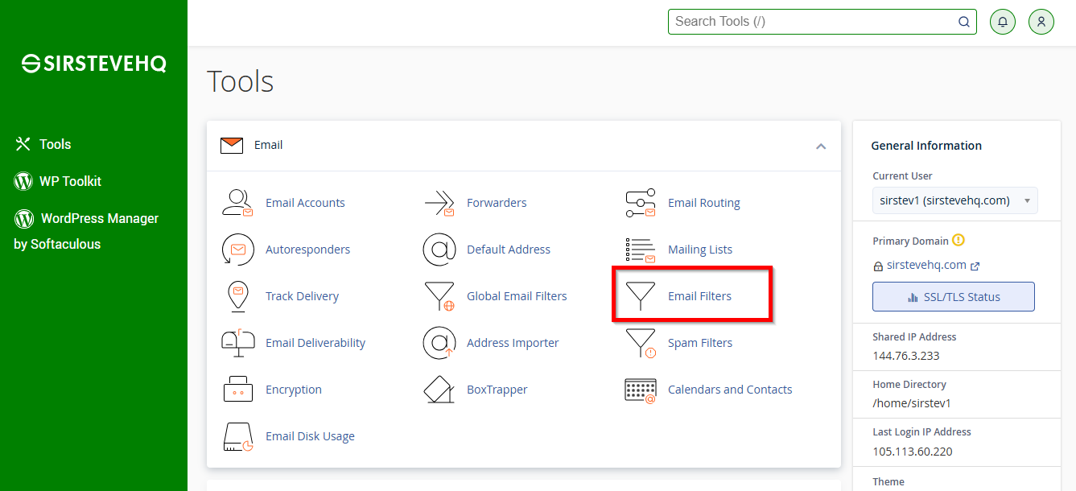The width and height of the screenshot is (1076, 491).
Task: Open the Default Address link
Action: (x=509, y=250)
